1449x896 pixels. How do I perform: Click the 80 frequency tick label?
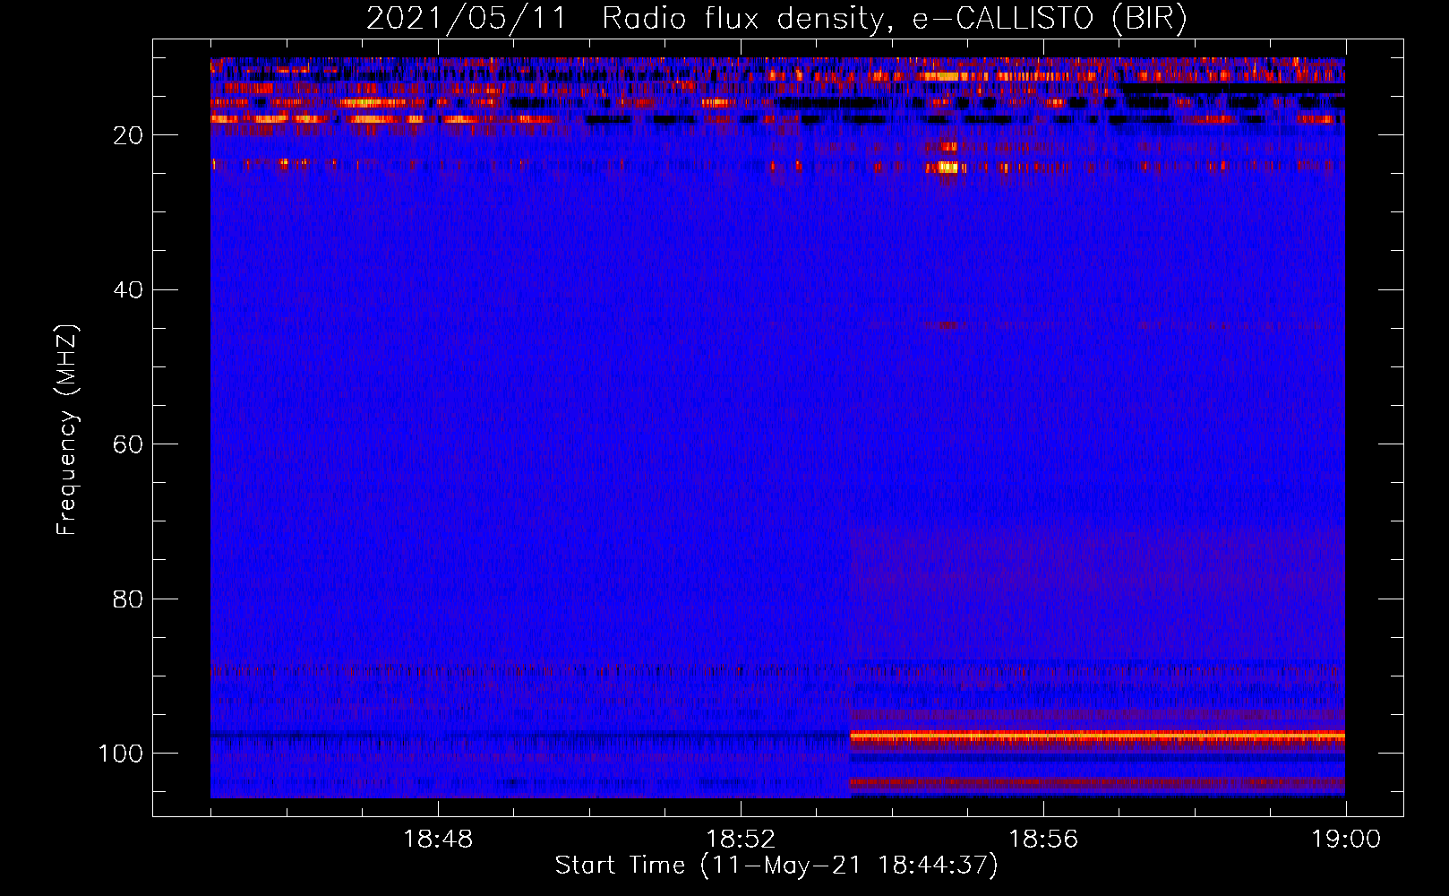point(128,599)
